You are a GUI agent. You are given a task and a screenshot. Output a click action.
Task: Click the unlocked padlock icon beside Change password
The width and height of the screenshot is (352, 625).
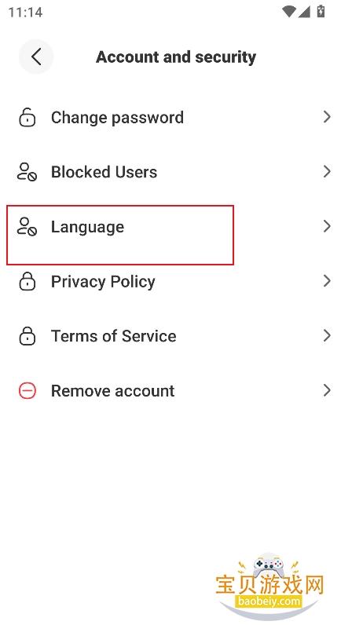tap(27, 117)
